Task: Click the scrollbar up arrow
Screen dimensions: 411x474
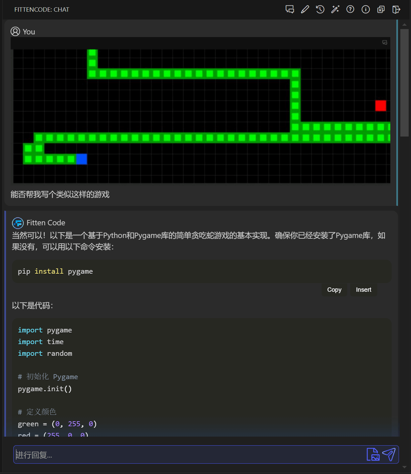Action: tap(404, 24)
